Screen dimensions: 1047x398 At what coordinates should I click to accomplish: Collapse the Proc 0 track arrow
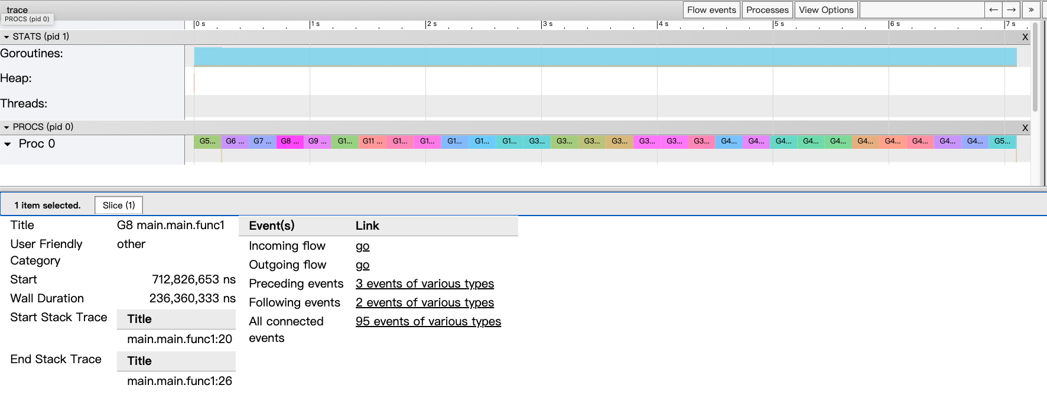pos(8,144)
